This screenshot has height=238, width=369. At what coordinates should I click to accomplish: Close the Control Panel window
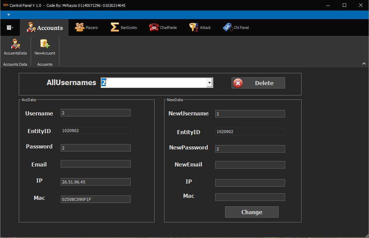(361, 5)
